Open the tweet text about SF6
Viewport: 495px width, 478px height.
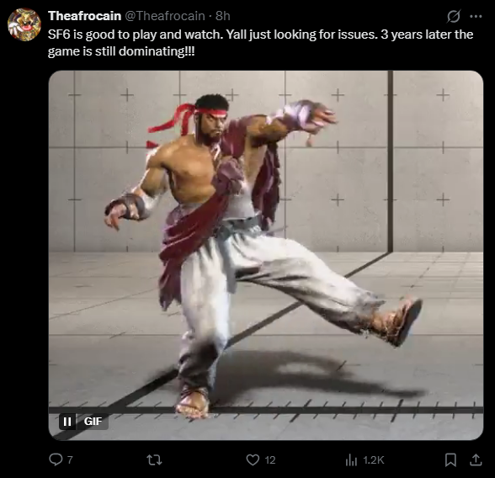click(260, 43)
